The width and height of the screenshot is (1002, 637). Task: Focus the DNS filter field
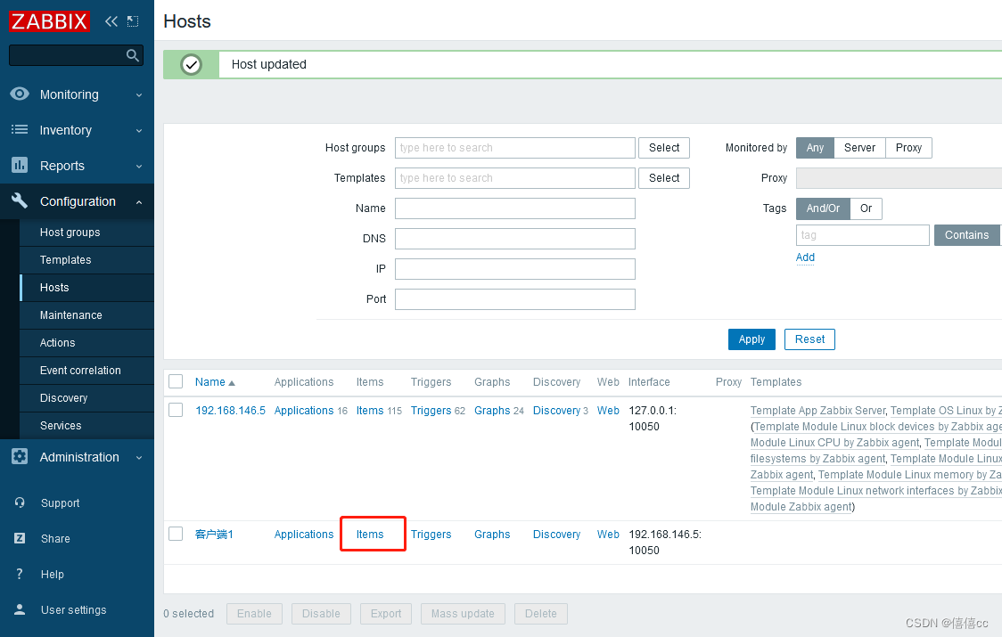[x=515, y=238]
